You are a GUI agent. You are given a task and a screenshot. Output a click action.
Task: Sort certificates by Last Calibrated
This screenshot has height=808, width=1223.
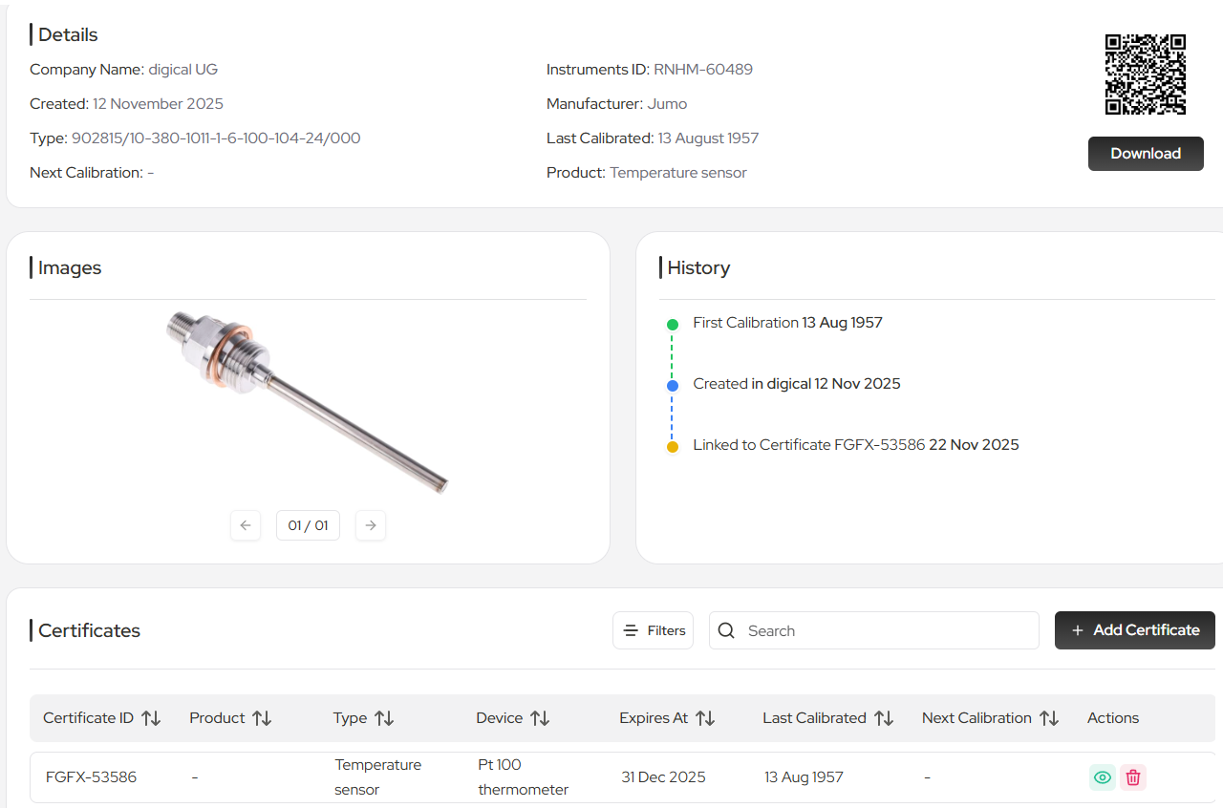[884, 718]
